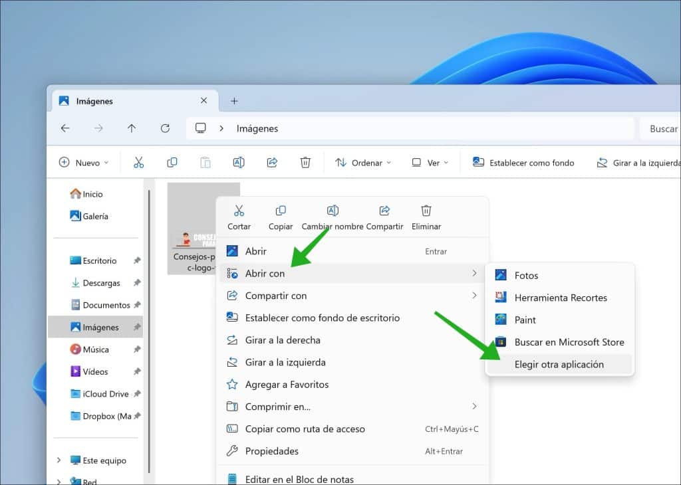Click the sidebar vertical scrollbar
The width and height of the screenshot is (681, 485).
coord(150,330)
